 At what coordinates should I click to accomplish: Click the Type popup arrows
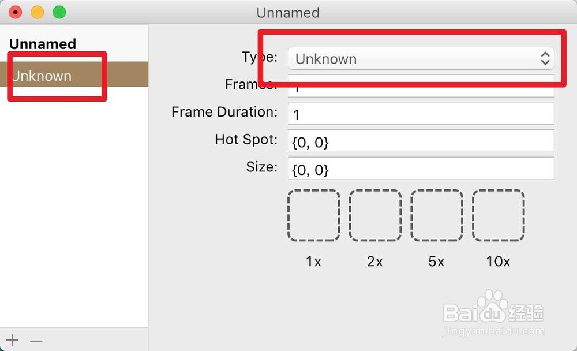545,58
